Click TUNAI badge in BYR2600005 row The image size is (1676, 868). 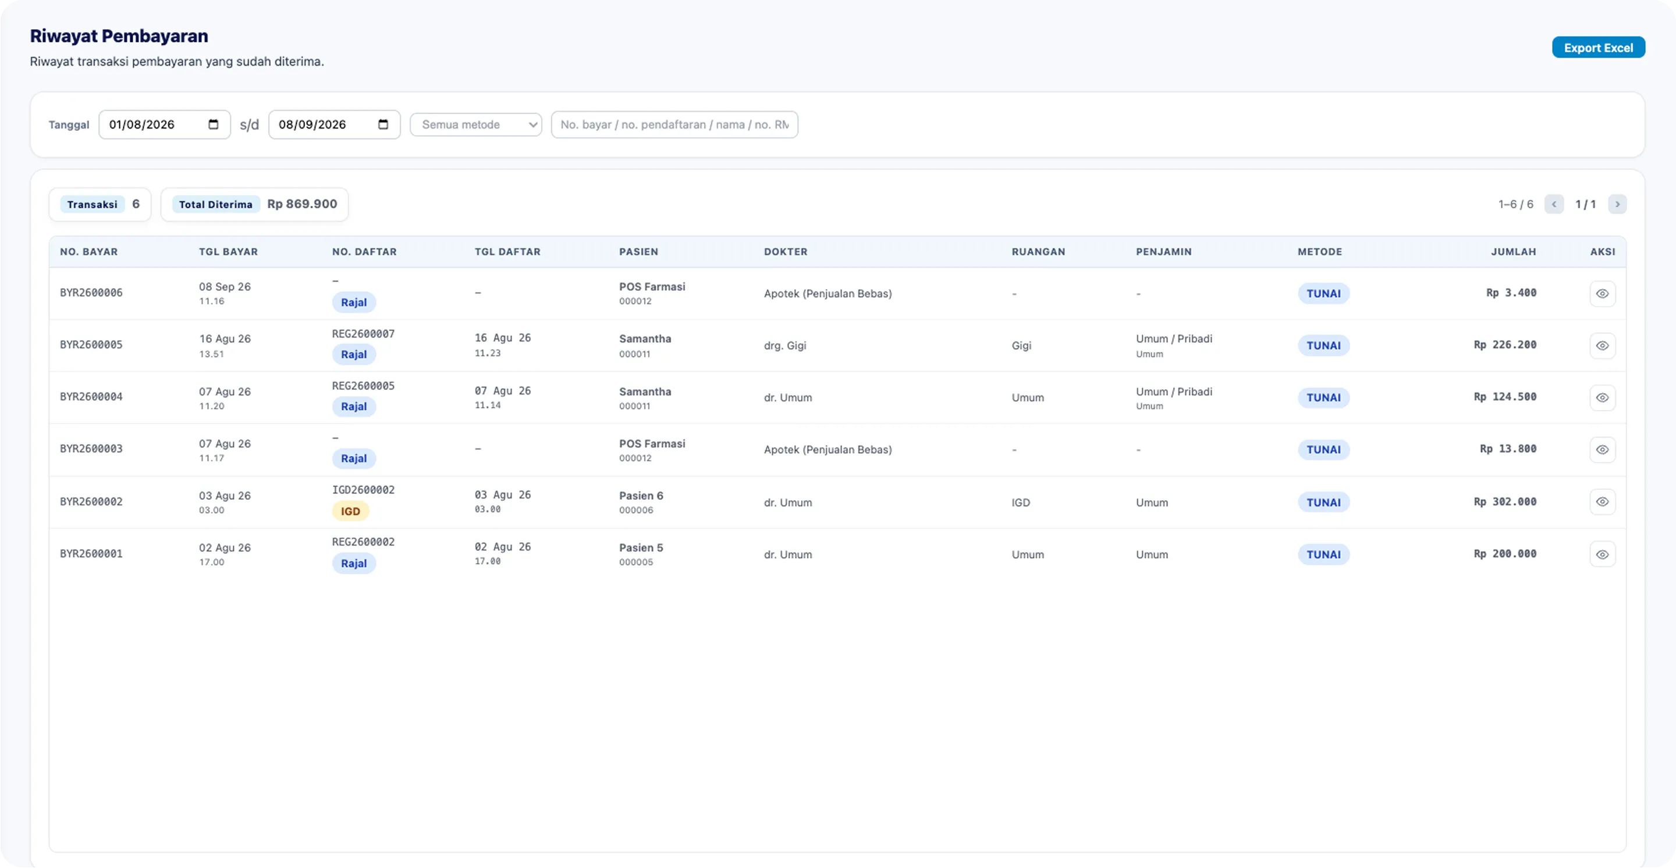point(1323,345)
